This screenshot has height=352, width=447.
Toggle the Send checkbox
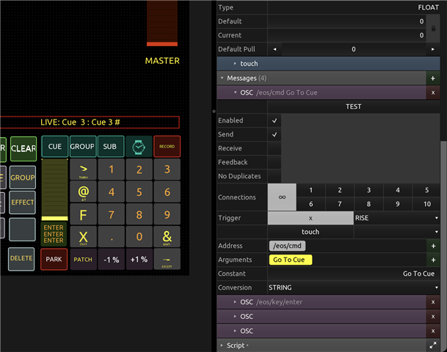click(x=275, y=135)
